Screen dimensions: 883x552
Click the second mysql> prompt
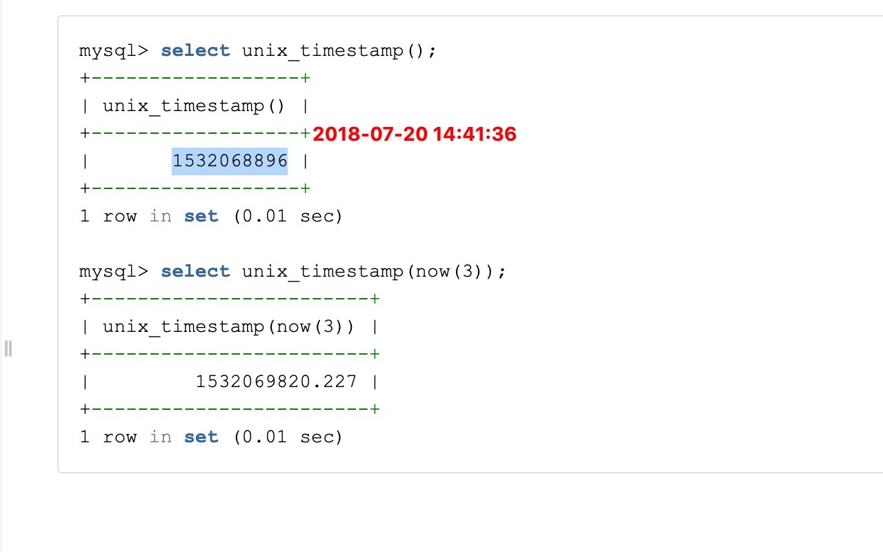pyautogui.click(x=113, y=272)
